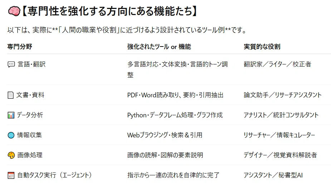
Task: Click the palette icon beside 画像処理
Action: point(11,155)
